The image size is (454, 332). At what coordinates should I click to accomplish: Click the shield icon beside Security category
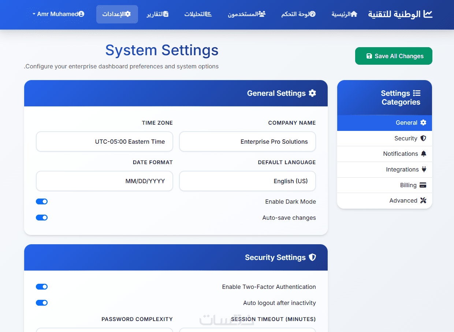pyautogui.click(x=423, y=138)
